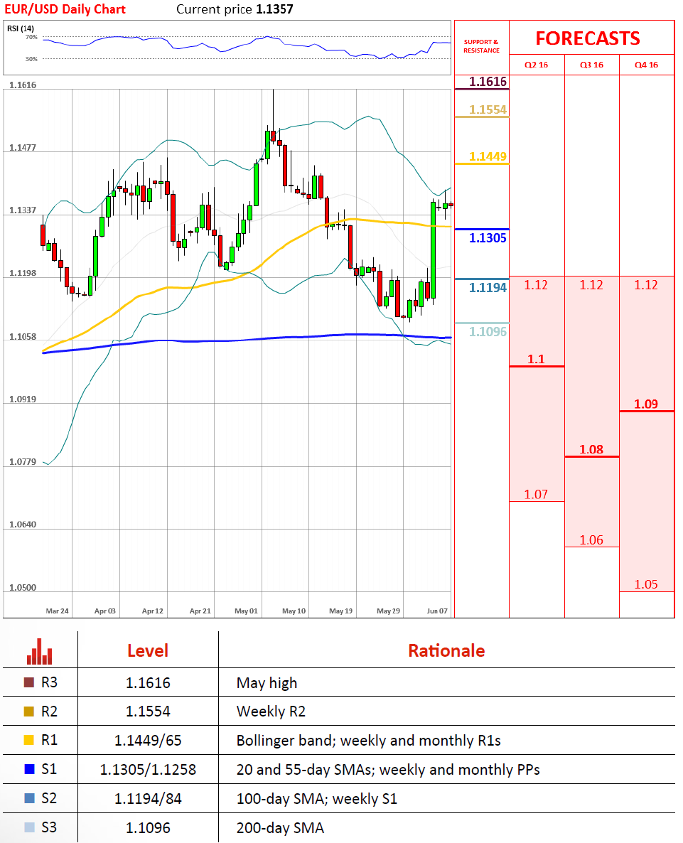Click the table cell 1.1194/84
The image size is (683, 843).
(x=148, y=799)
